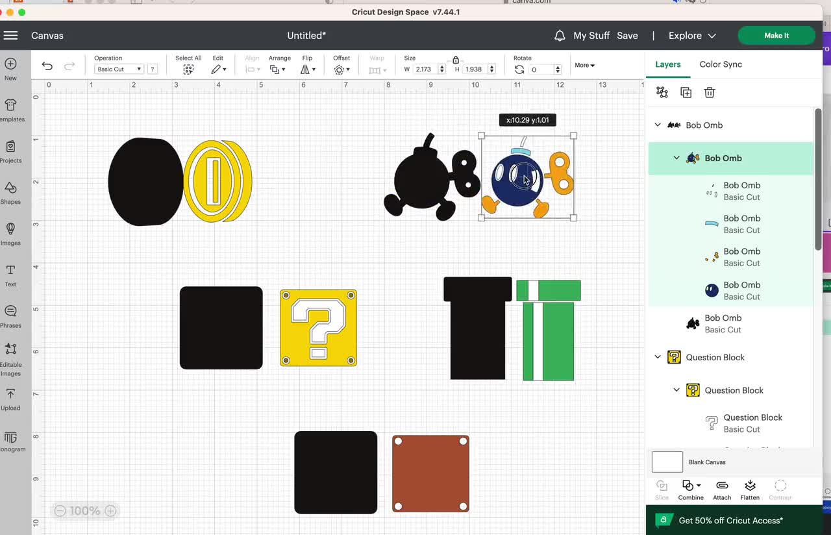Screen dimensions: 831x535
Task: Click the Width size input field
Action: click(425, 69)
